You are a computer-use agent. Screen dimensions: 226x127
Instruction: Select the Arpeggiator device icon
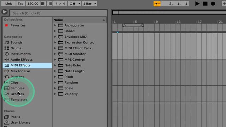point(60,25)
